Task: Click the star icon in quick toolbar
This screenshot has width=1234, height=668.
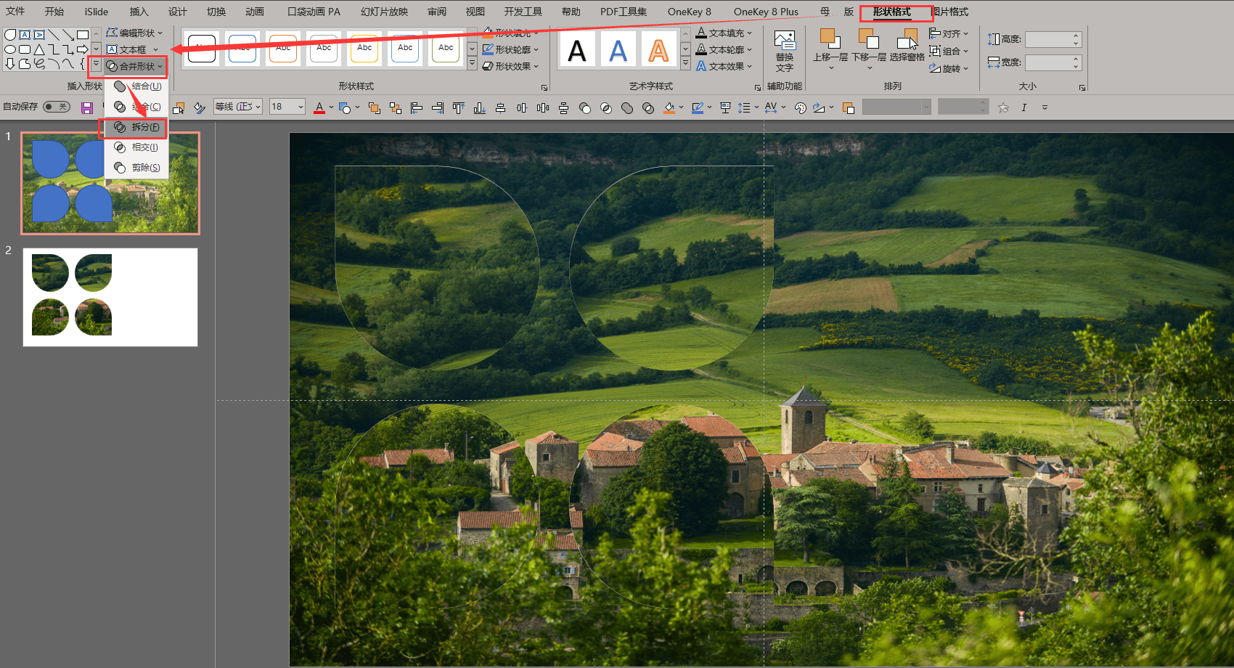Action: 1003,108
